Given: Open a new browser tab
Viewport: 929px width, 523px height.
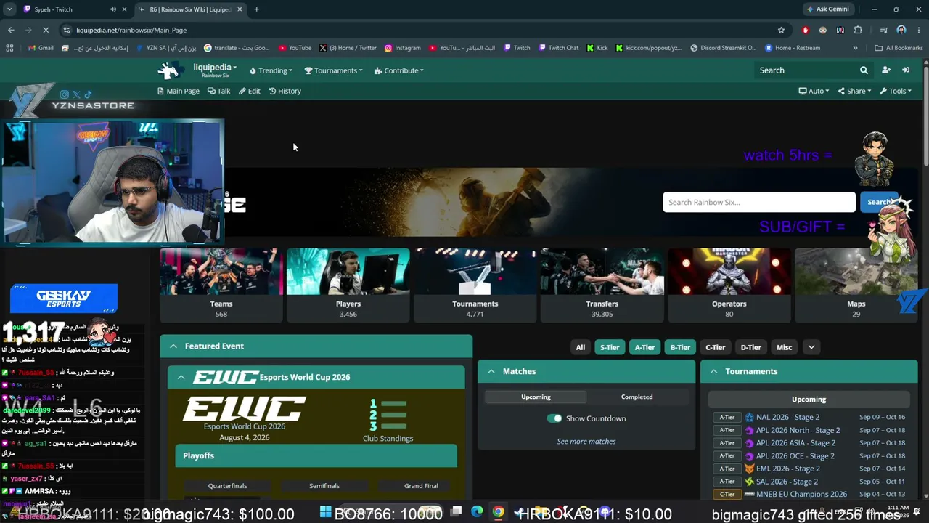Looking at the screenshot, I should coord(256,9).
